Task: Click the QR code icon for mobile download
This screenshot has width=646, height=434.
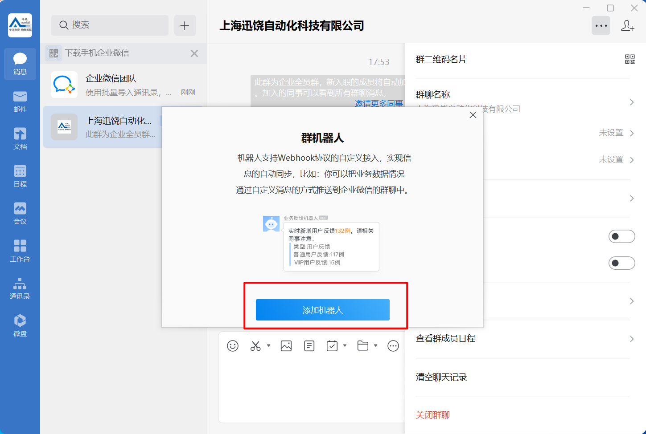Action: [54, 53]
